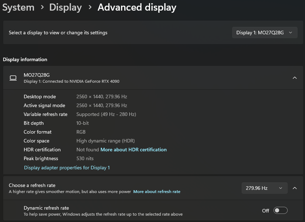Click the MO27Q28G display name header
305x222 pixels.
[x=37, y=75]
